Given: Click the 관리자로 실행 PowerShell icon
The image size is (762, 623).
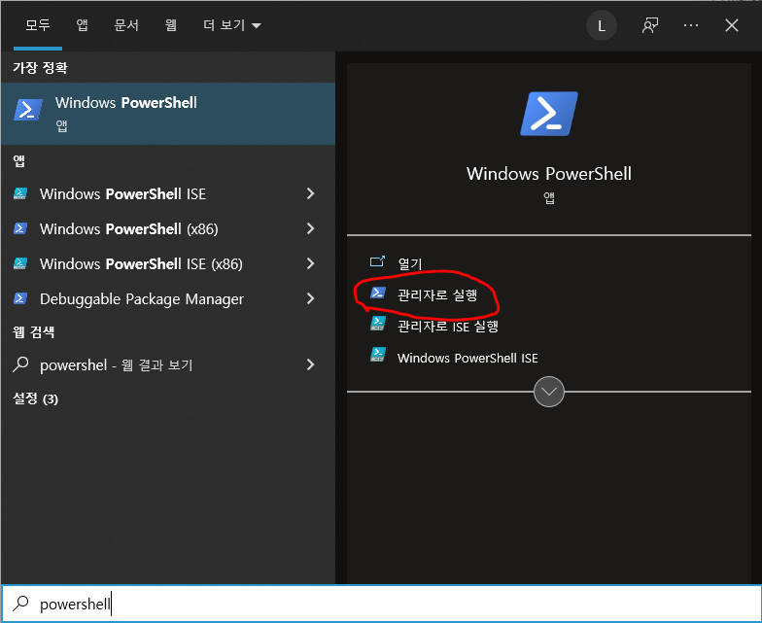Looking at the screenshot, I should pos(377,293).
